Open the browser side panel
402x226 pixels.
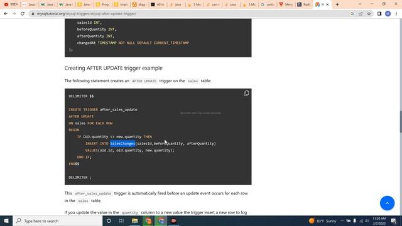(379, 14)
